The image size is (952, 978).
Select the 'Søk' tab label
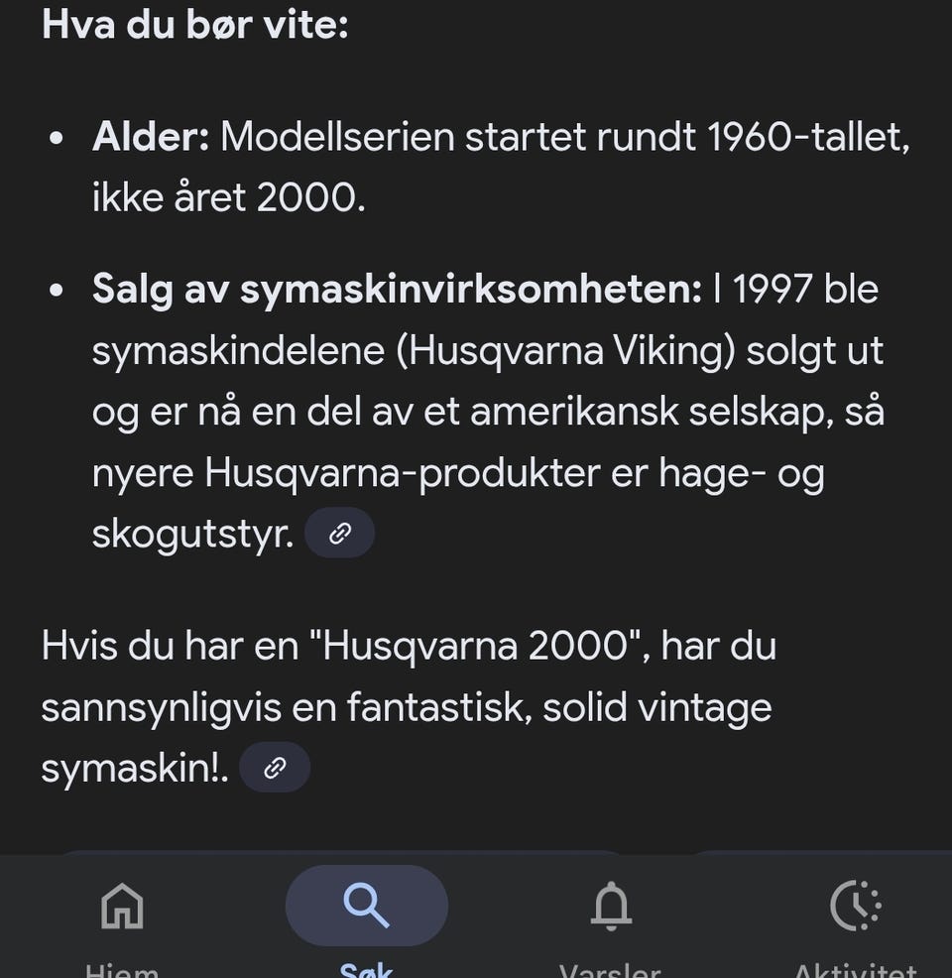pos(366,970)
